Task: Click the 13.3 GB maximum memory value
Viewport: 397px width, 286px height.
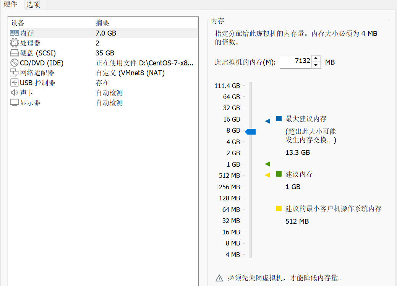Action: pos(298,153)
